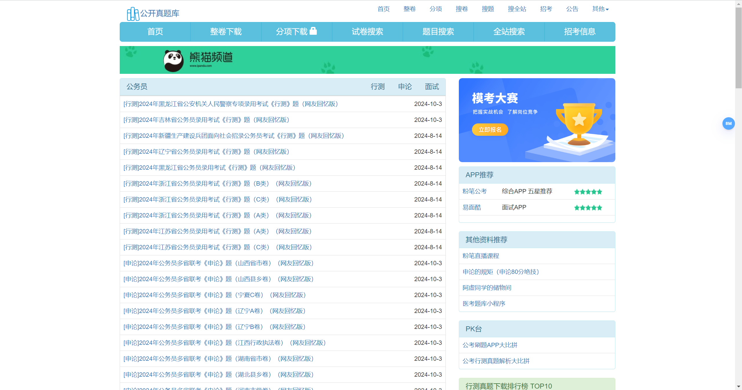Screen dimensions: 742x390
Task: Click the 申论 filter in 公务员 header
Action: pos(405,87)
